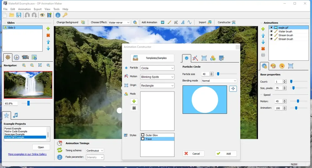The image size is (312, 168).
Task: Click the Change Background icon
Action: pyautogui.click(x=83, y=22)
